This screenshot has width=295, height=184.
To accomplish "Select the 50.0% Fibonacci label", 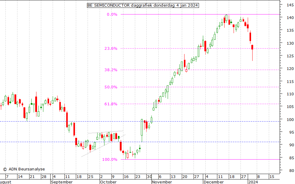I will coord(111,87).
